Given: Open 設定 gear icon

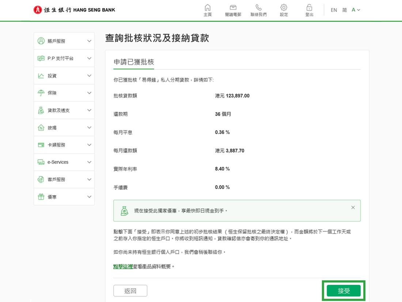Looking at the screenshot, I should tap(284, 7).
